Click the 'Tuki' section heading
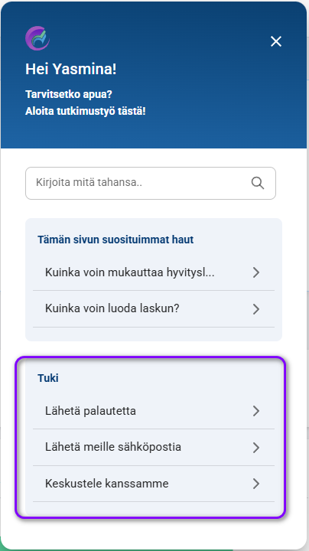Image resolution: width=309 pixels, height=551 pixels. [x=47, y=378]
